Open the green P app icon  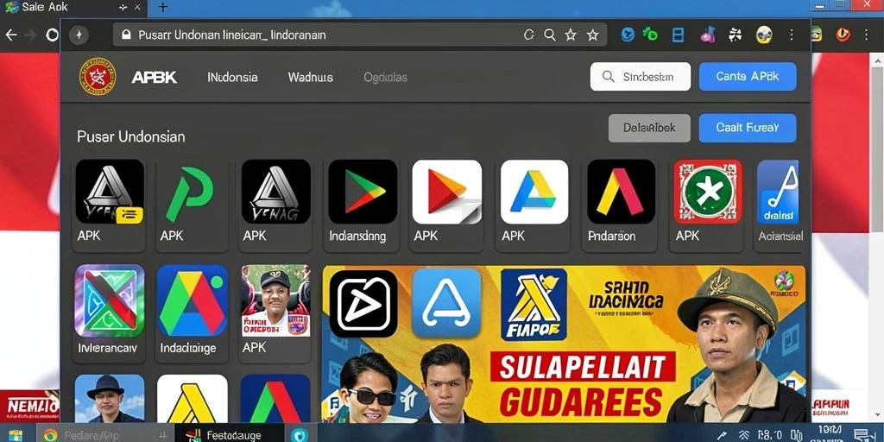(192, 192)
